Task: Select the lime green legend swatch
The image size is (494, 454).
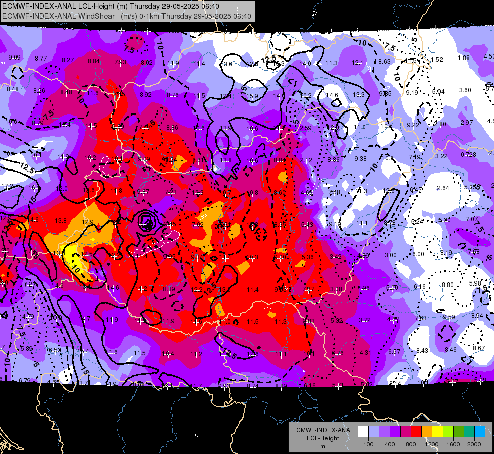Action: point(448,432)
